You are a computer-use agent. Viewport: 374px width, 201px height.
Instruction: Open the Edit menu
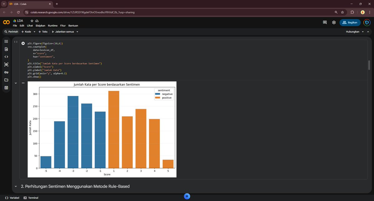[22, 26]
